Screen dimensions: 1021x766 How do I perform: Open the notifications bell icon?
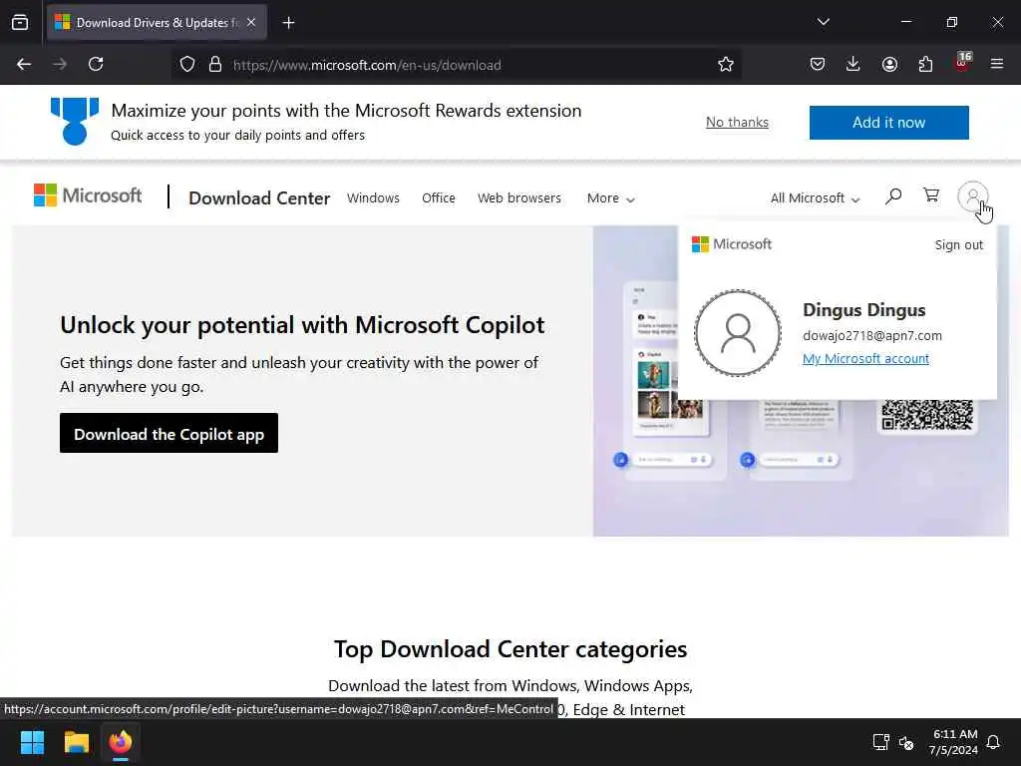[x=993, y=742]
